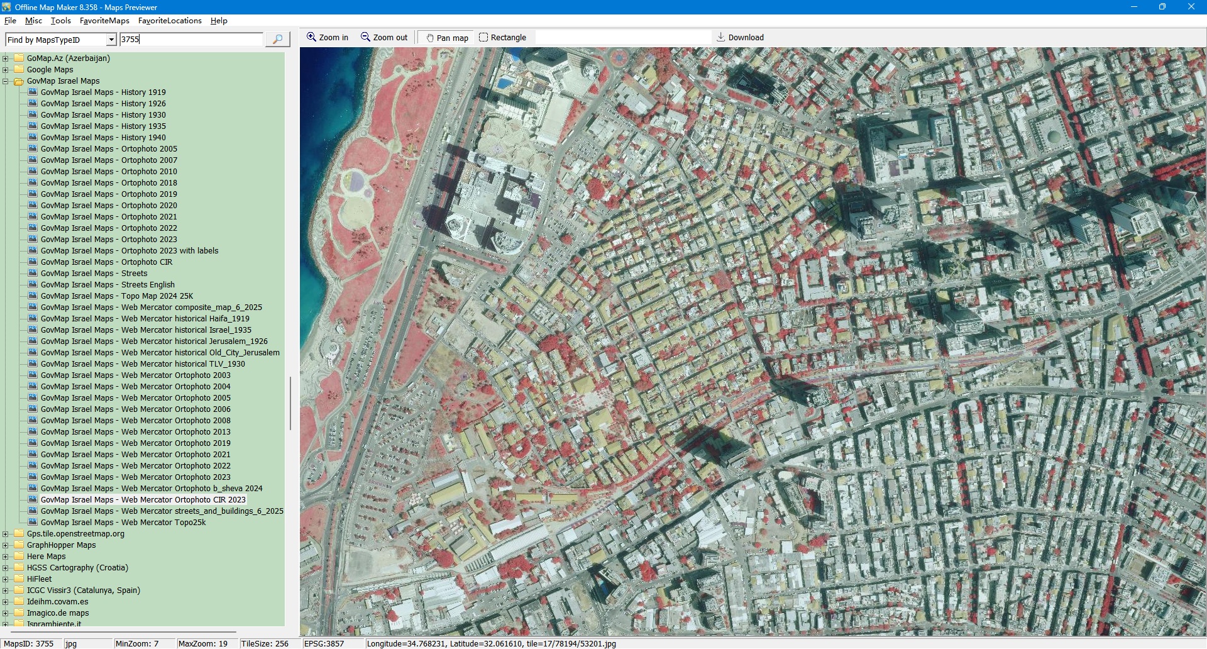The image size is (1207, 649).
Task: Click the magnifier search button
Action: click(277, 40)
